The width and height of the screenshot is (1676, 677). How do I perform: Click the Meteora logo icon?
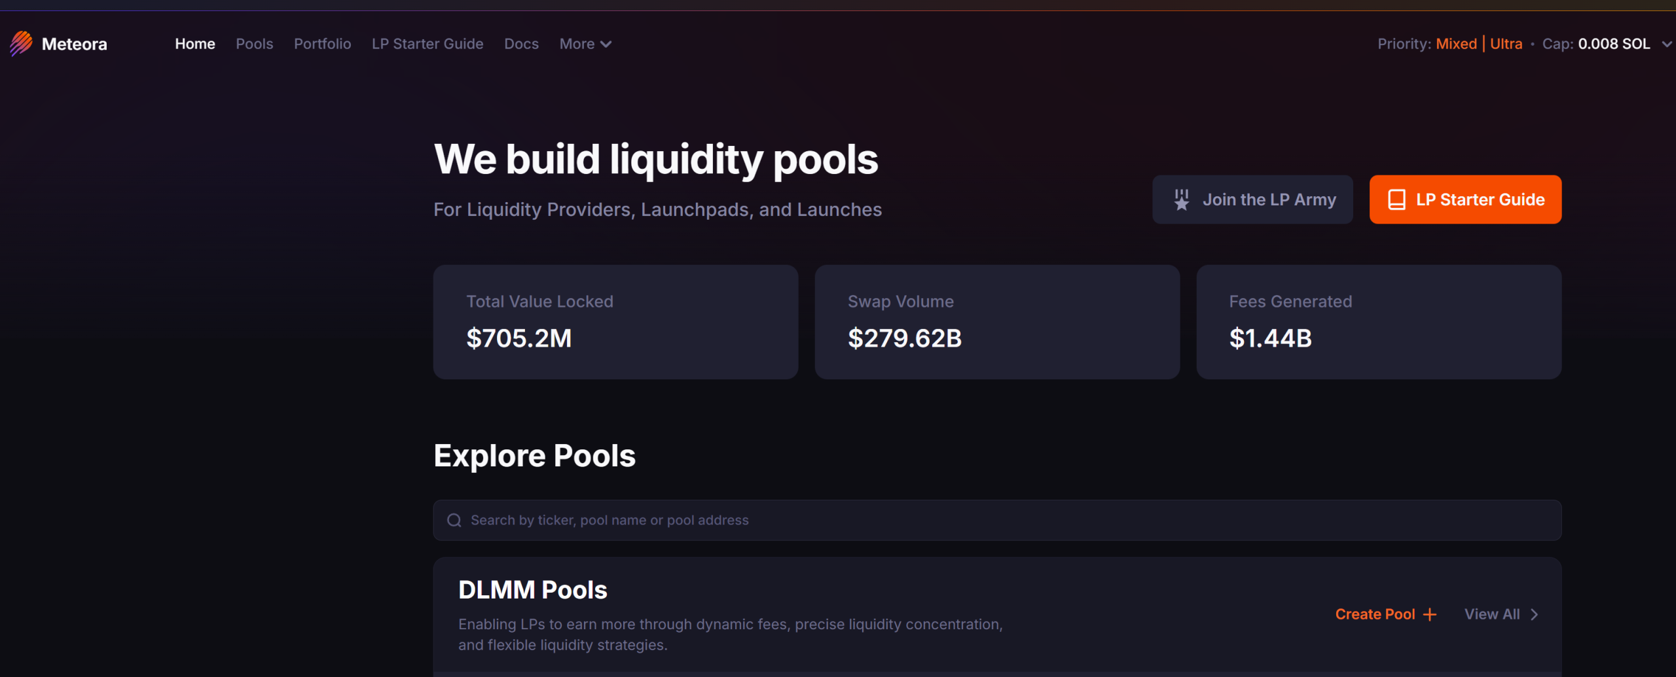pos(21,44)
